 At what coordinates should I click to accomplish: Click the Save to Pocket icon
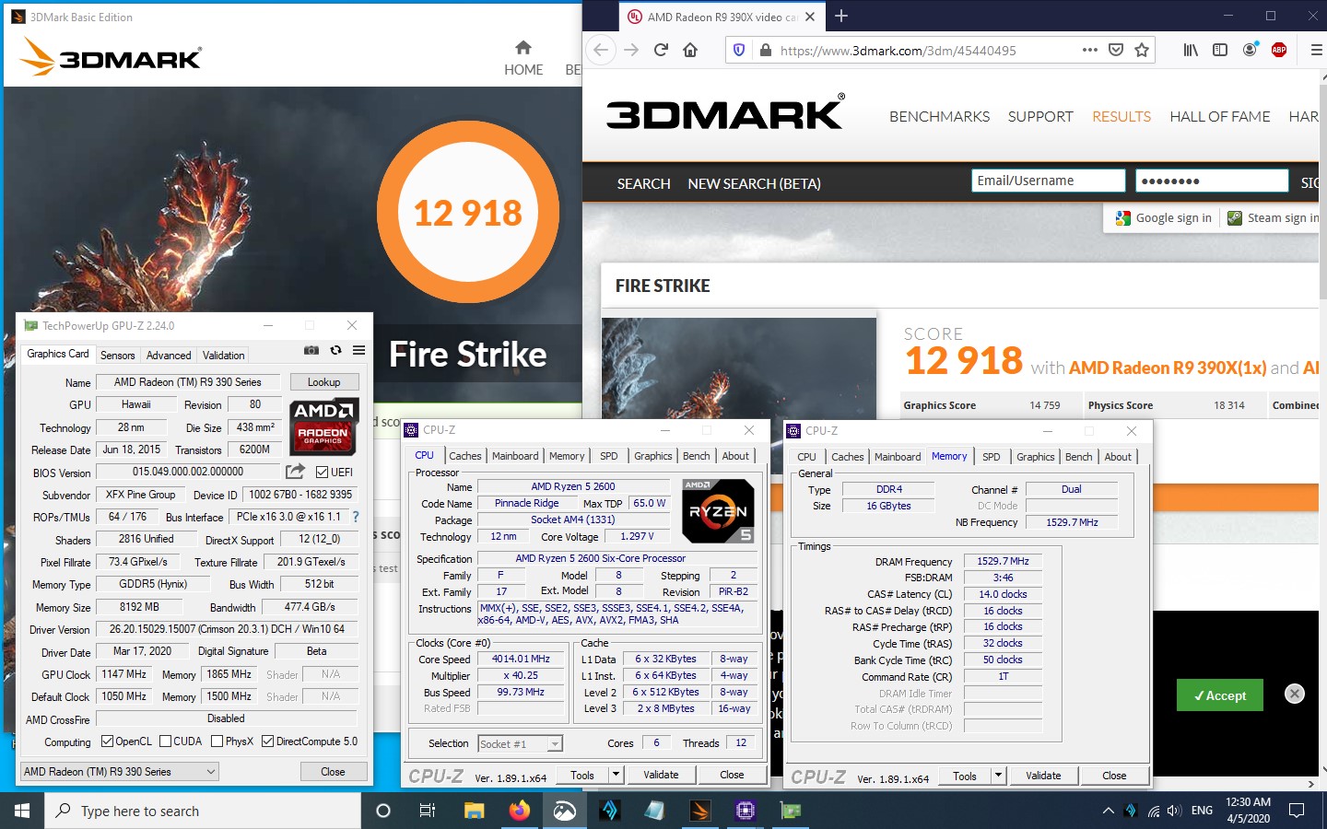click(1116, 50)
